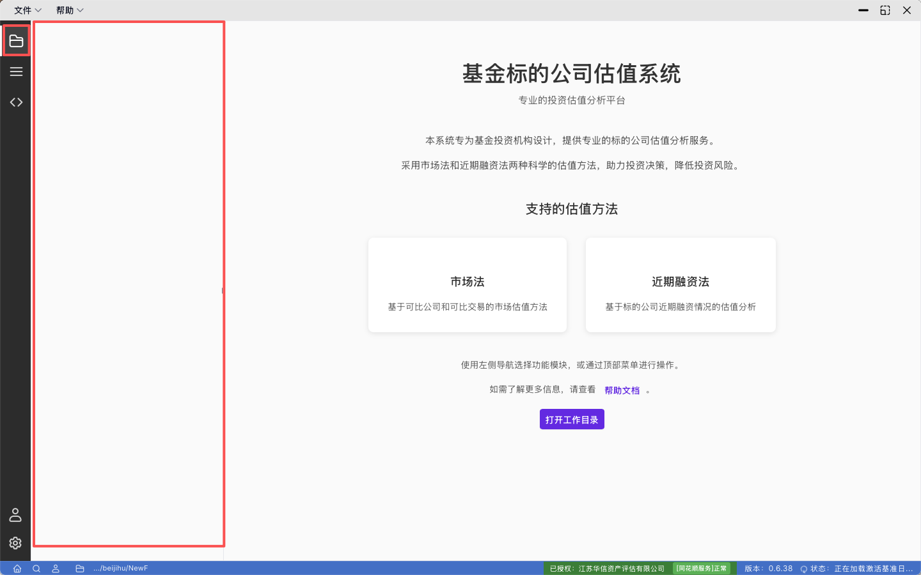Image resolution: width=921 pixels, height=575 pixels.
Task: Click the sidebar panel splitter handle
Action: click(x=223, y=291)
